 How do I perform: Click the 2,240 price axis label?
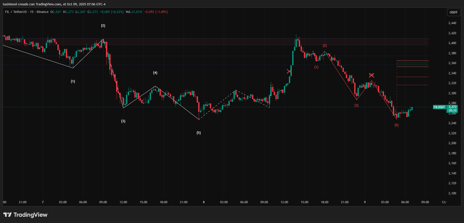[x=452, y=123]
